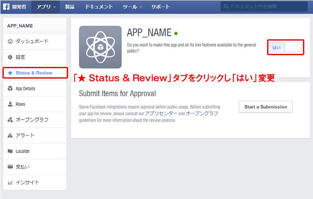Image resolution: width=313 pixels, height=199 pixels.
Task: Click the Open Graph nodes icon
Action: point(10,120)
